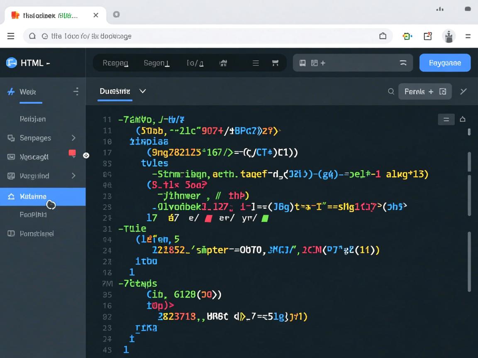
Task: Switch to the Reegag toolbar tab
Action: click(115, 63)
